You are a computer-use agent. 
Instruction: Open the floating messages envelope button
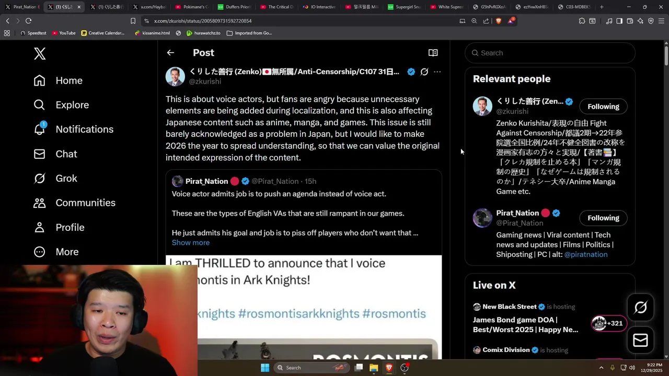coord(640,340)
